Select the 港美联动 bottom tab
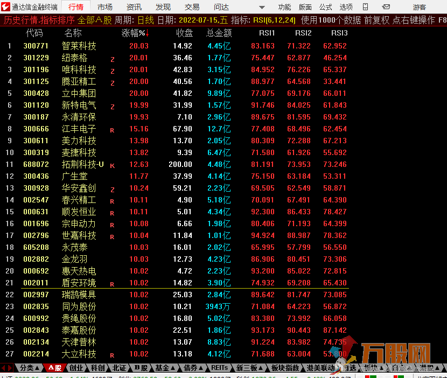The image size is (447, 378). [320, 368]
